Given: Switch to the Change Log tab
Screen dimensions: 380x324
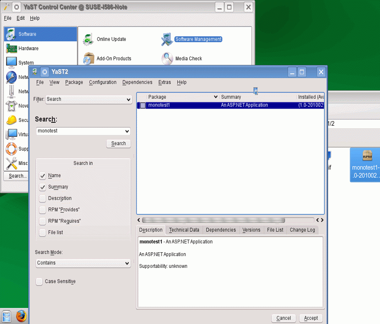Looking at the screenshot, I should tap(302, 230).
